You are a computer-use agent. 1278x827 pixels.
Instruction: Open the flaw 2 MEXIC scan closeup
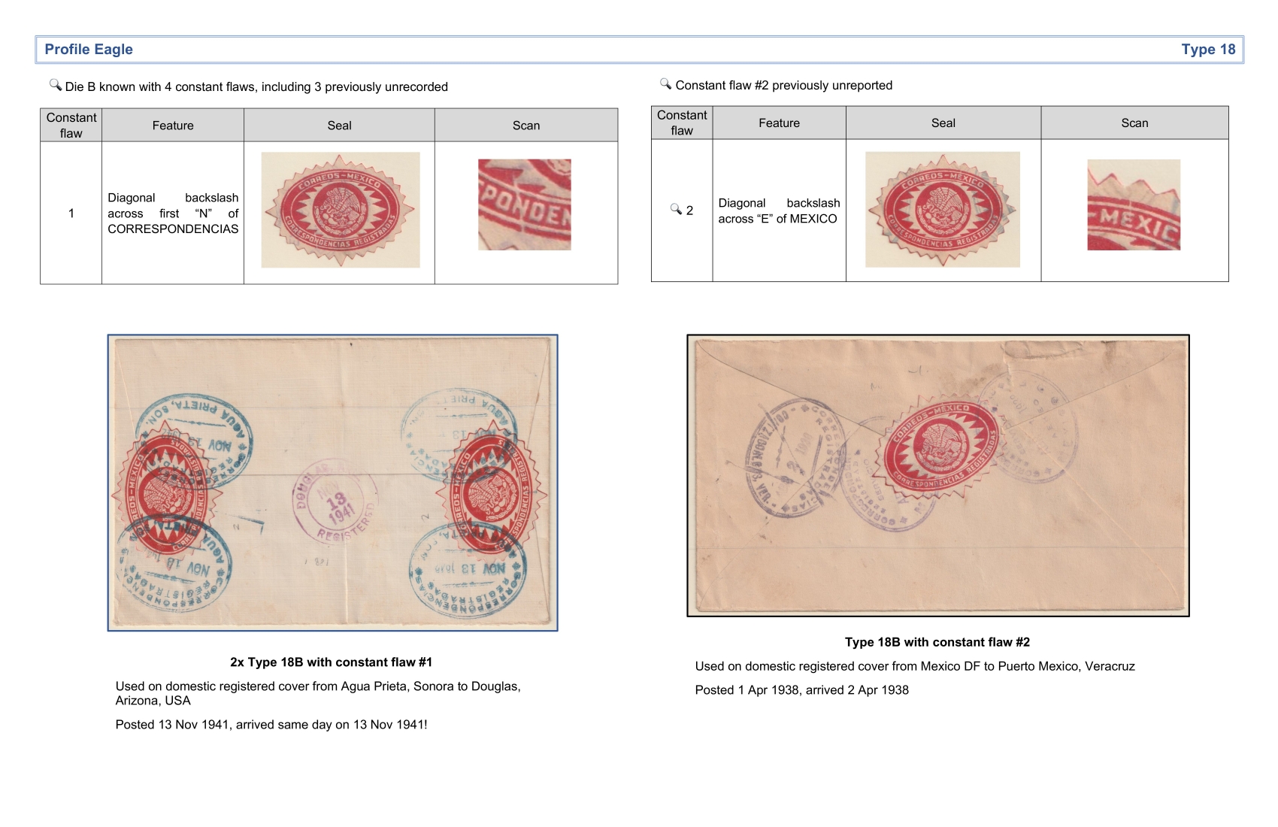tap(1133, 204)
